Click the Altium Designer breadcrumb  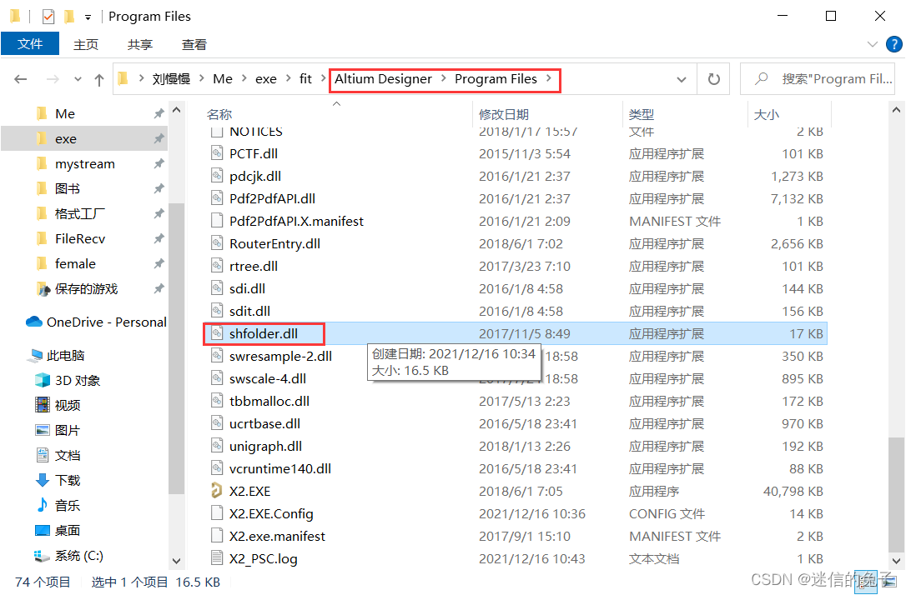383,79
